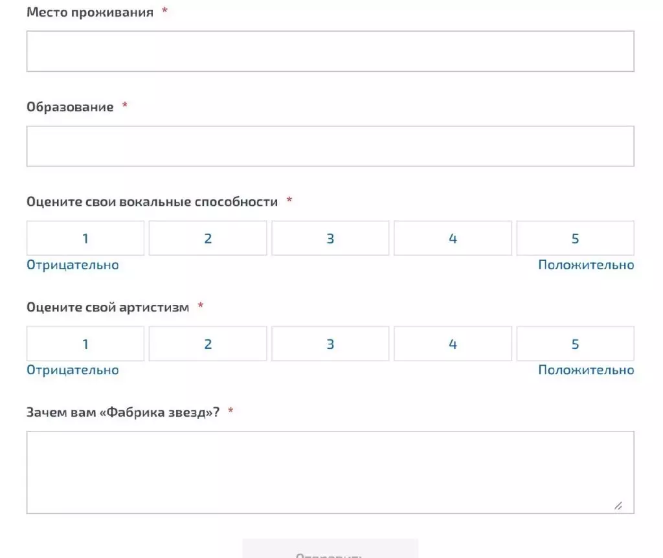Rate vocal abilities as 3
Viewport: 663px width, 558px height.
pyautogui.click(x=330, y=238)
